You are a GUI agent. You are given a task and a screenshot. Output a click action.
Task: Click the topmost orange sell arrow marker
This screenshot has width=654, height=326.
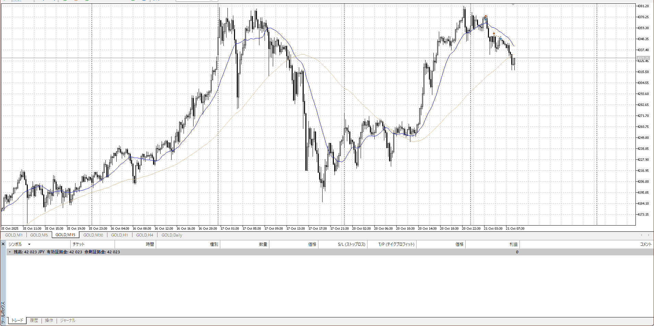tap(486, 16)
